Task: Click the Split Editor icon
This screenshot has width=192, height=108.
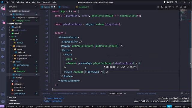Action: coord(185,7)
